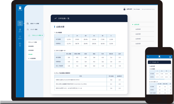
Task: Click the 12.5% cell in the laptop's first table
Action: (x=69, y=39)
